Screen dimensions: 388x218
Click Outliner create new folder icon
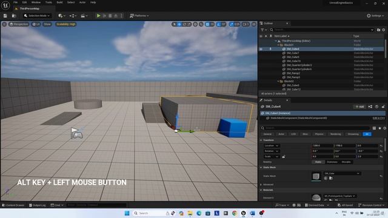coord(378,30)
